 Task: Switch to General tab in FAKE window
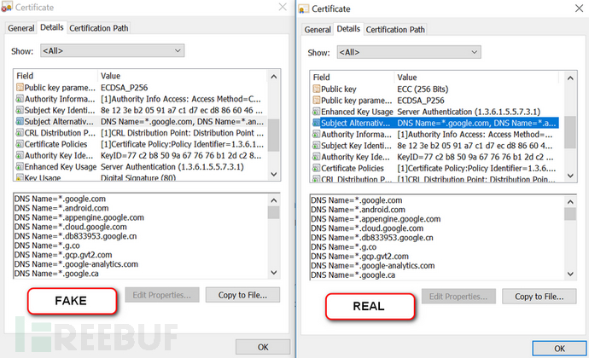point(21,28)
